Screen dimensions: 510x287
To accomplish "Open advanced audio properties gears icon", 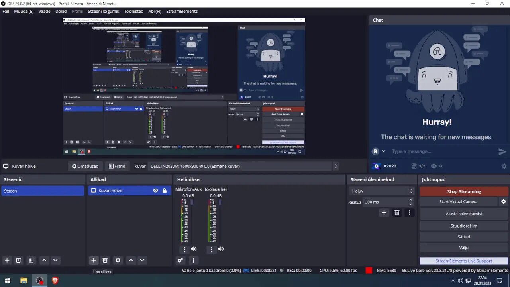I will (180, 260).
